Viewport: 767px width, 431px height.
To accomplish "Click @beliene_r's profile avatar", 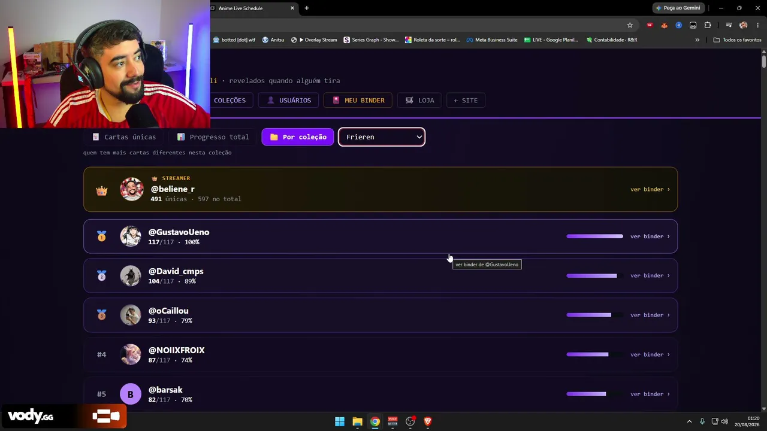I will pos(131,189).
